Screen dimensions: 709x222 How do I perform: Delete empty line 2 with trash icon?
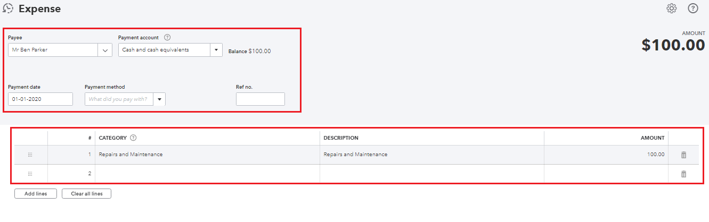pyautogui.click(x=684, y=174)
